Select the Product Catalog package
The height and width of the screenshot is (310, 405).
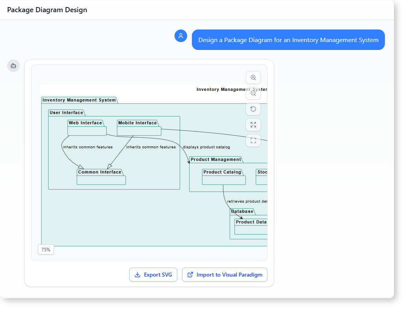click(x=224, y=180)
